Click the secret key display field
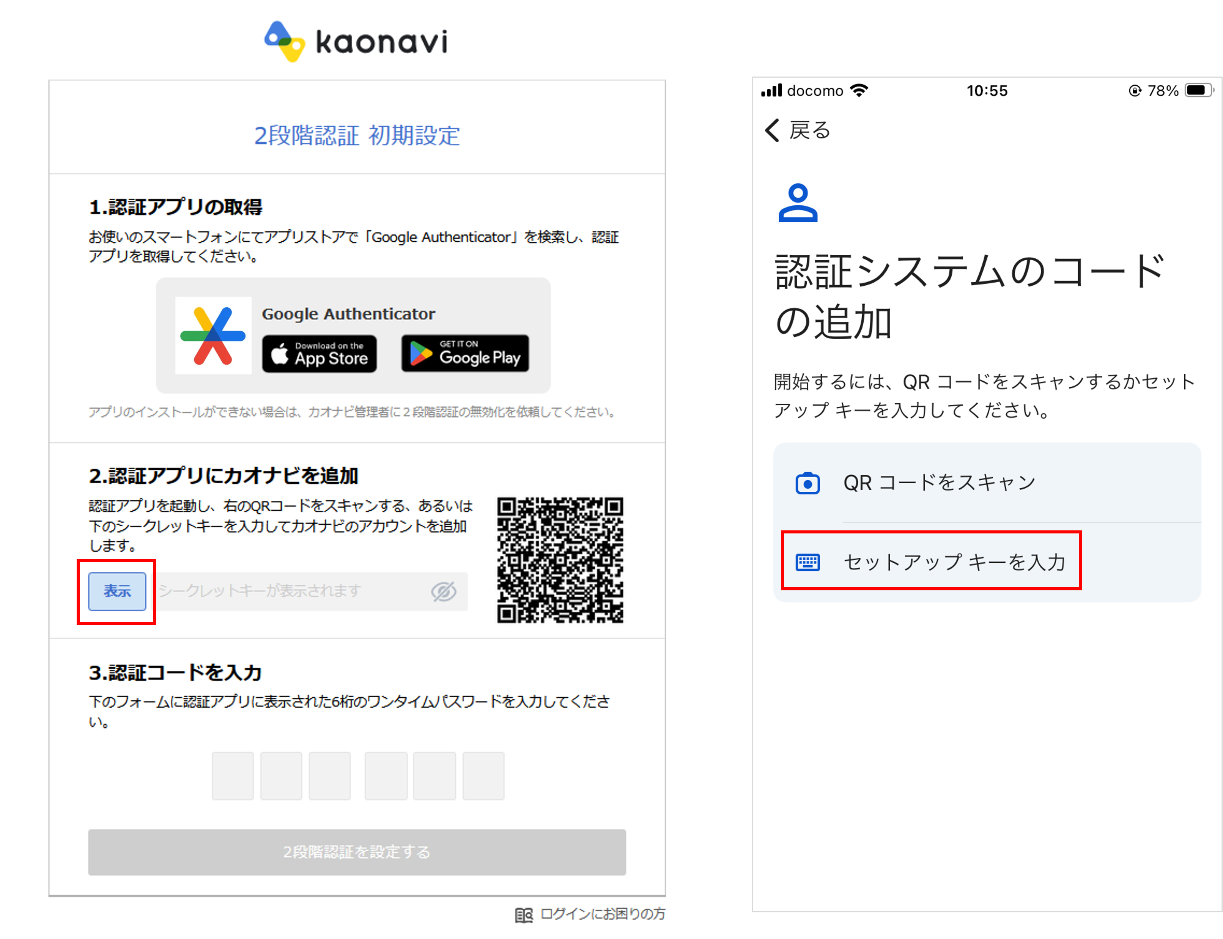This screenshot has width=1223, height=939. click(310, 591)
